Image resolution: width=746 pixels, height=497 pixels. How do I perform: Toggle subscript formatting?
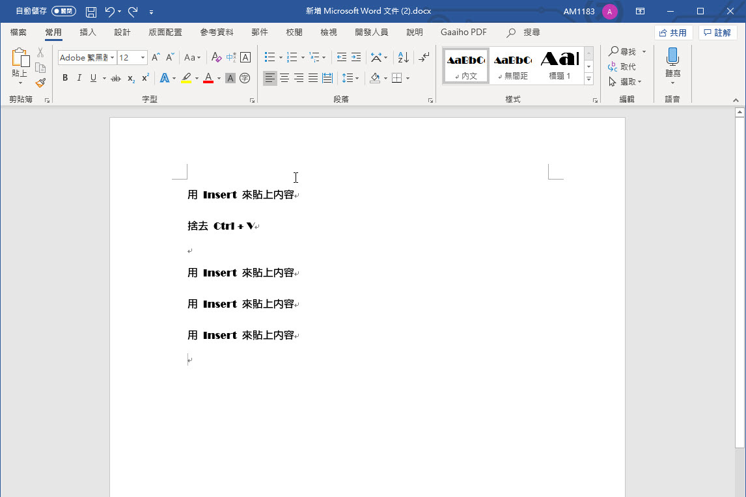click(x=130, y=77)
